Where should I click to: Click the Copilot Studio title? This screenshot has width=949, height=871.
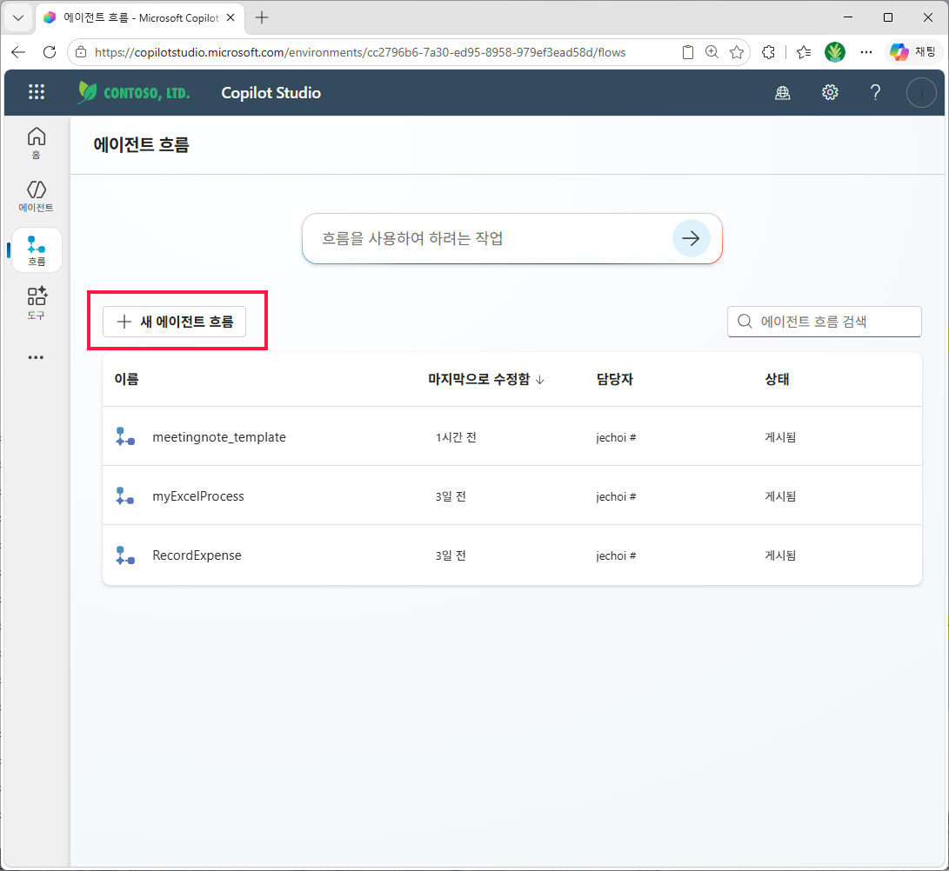pos(271,92)
